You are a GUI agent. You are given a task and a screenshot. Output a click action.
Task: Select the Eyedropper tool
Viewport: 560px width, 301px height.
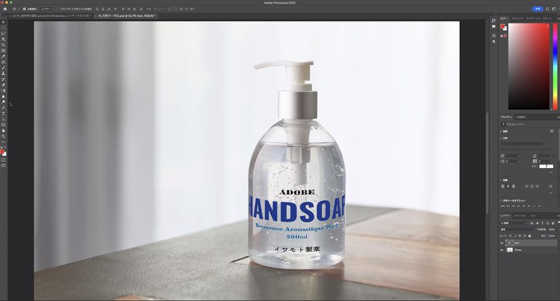click(x=4, y=56)
